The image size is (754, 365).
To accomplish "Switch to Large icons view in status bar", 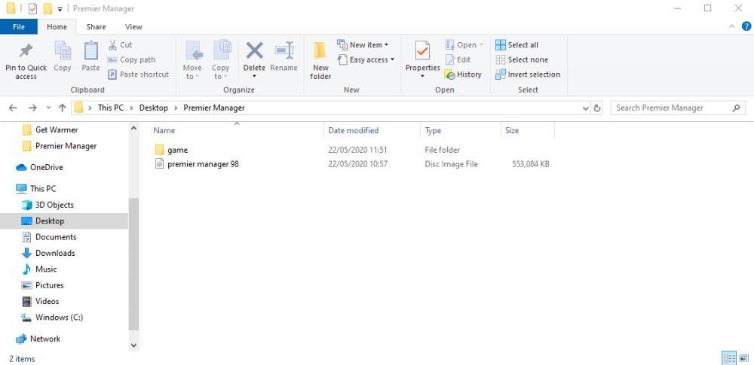I will click(744, 358).
